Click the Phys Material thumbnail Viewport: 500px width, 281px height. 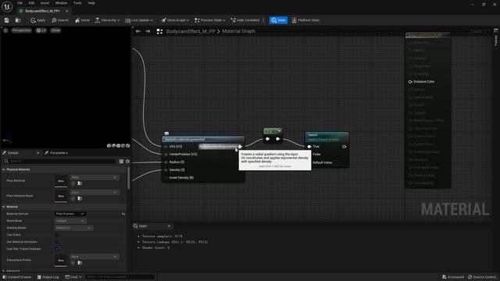point(61,181)
